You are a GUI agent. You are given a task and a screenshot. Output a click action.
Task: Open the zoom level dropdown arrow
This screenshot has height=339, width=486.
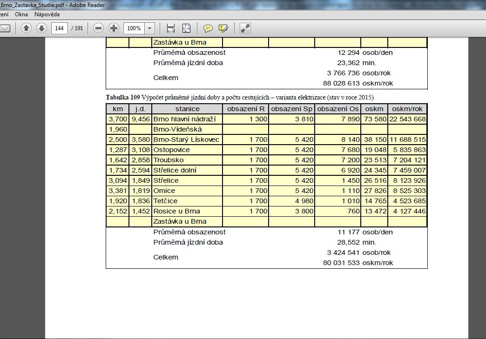tap(150, 28)
